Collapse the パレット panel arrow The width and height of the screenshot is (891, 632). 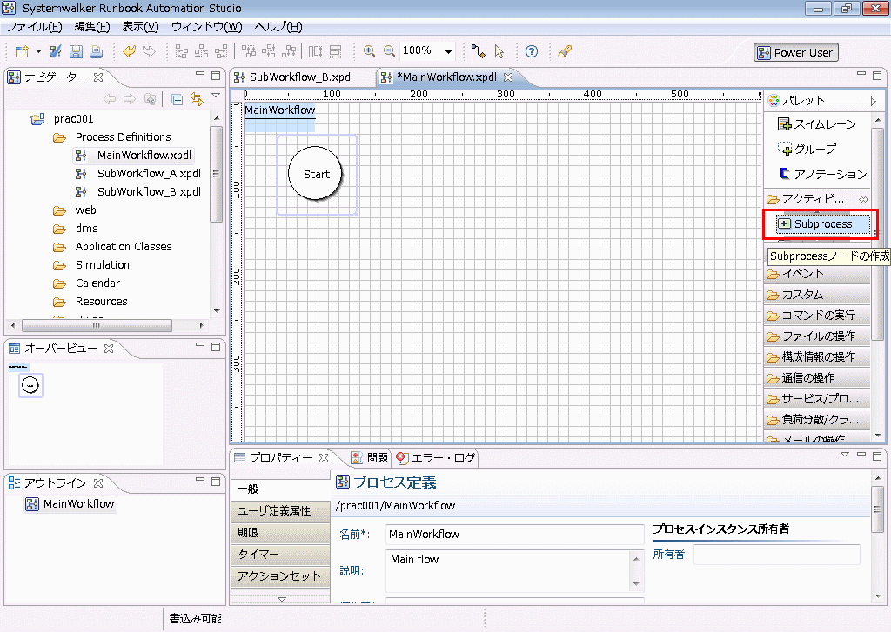pyautogui.click(x=874, y=101)
